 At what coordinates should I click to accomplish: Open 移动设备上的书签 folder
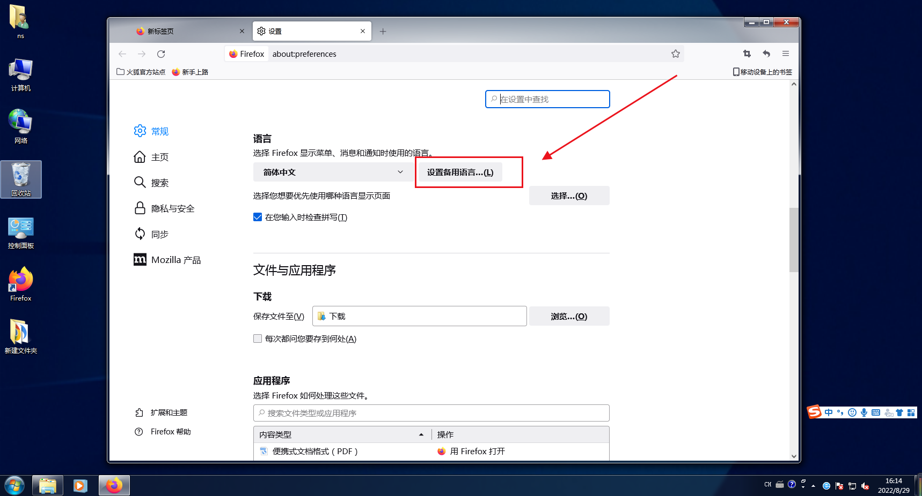[x=763, y=72]
